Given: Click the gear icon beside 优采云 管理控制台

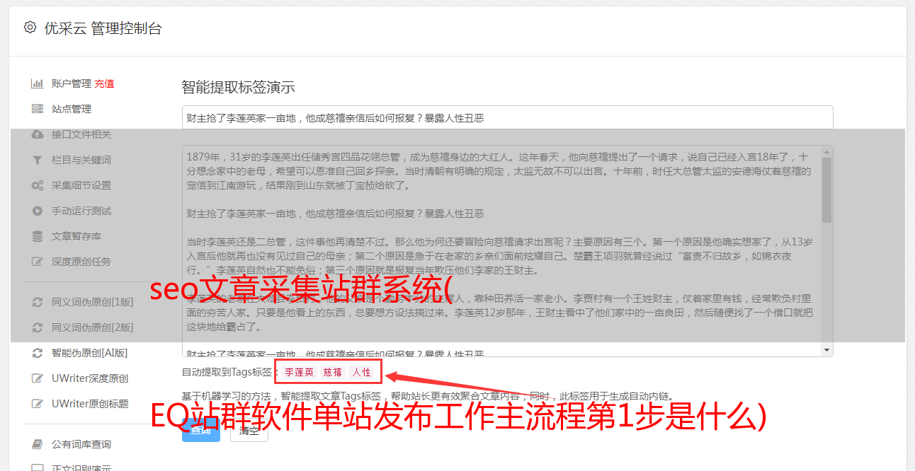Looking at the screenshot, I should click(x=30, y=28).
